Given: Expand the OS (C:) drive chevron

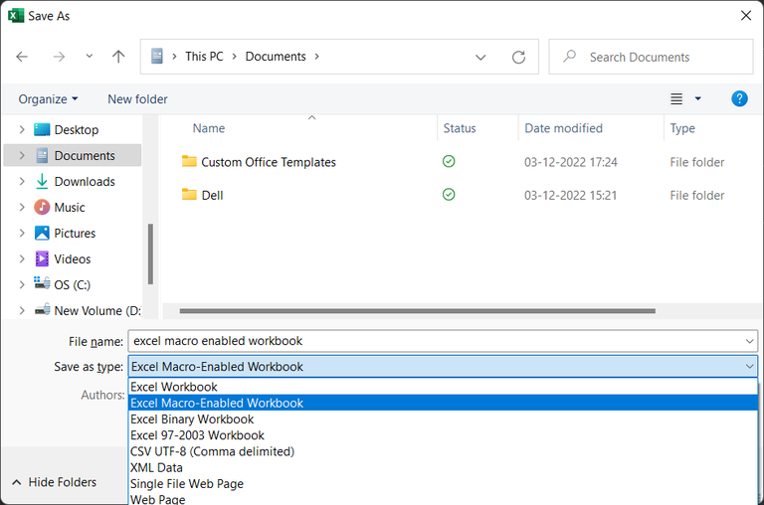Looking at the screenshot, I should click(22, 284).
